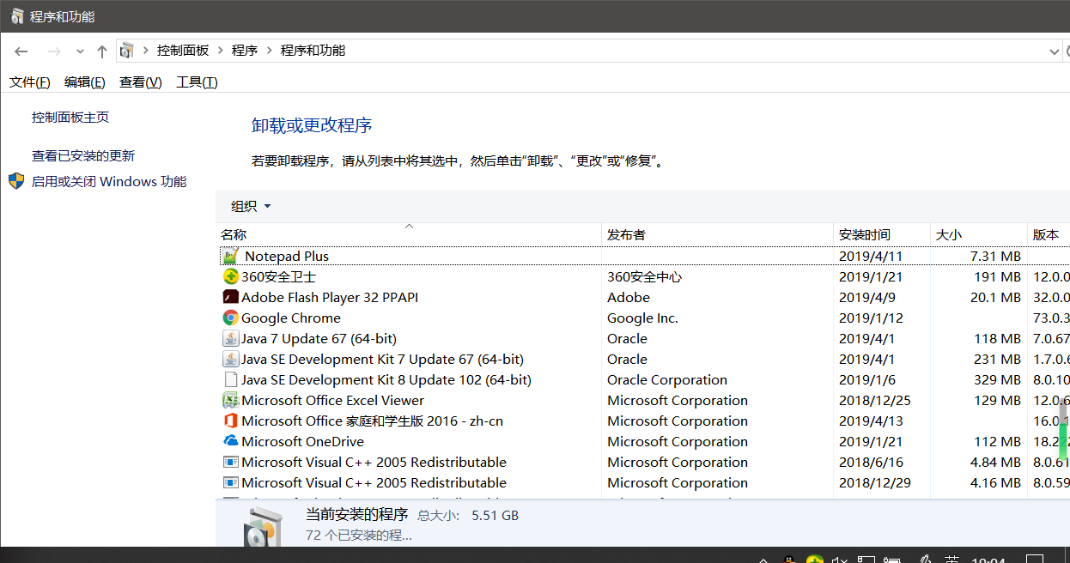Image resolution: width=1070 pixels, height=563 pixels.
Task: Expand chevron before 控制面板 breadcrumb
Action: 146,51
